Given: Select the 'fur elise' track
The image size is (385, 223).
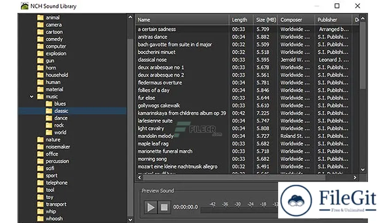Looking at the screenshot, I should point(247,98).
